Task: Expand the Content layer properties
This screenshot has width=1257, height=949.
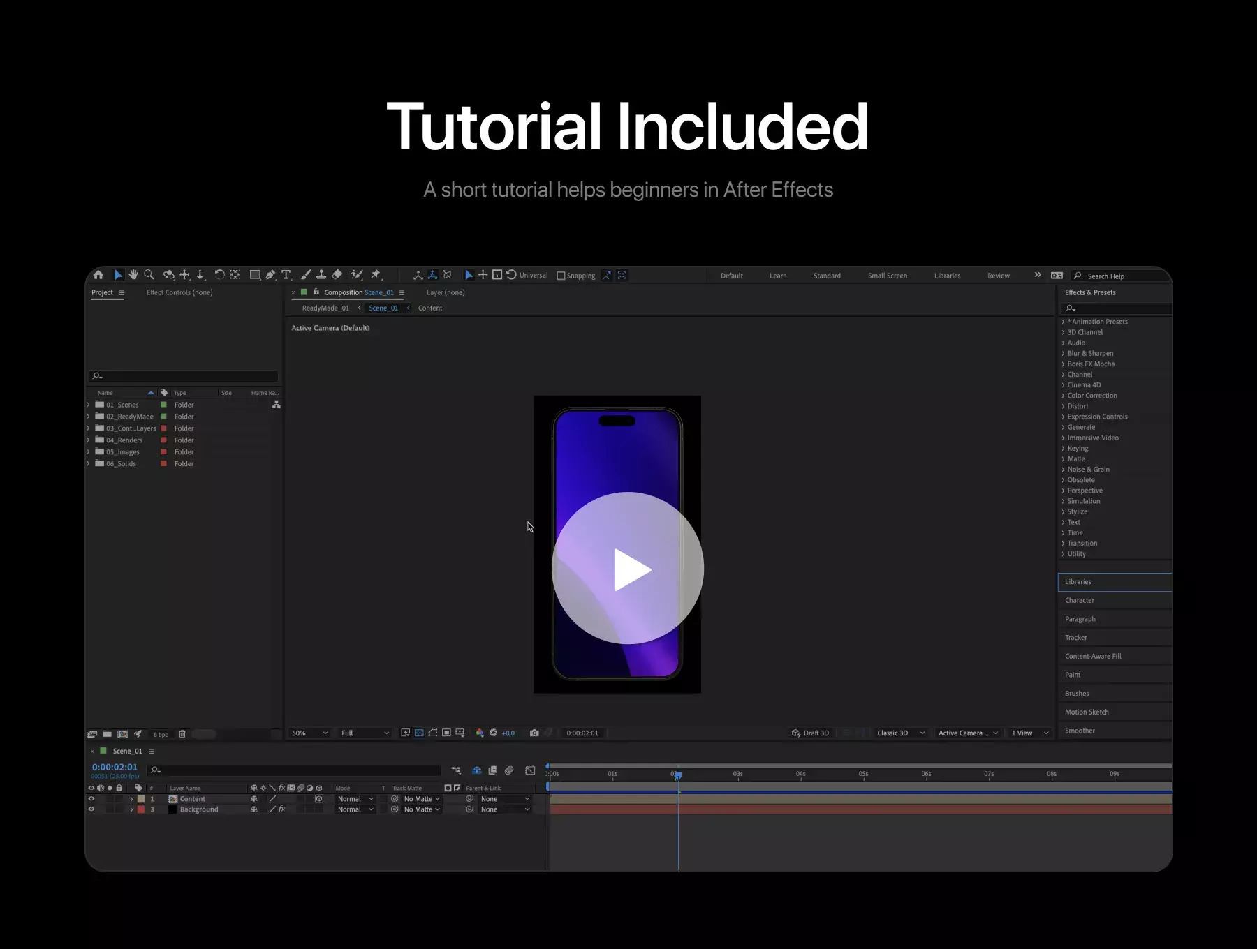Action: coord(131,799)
